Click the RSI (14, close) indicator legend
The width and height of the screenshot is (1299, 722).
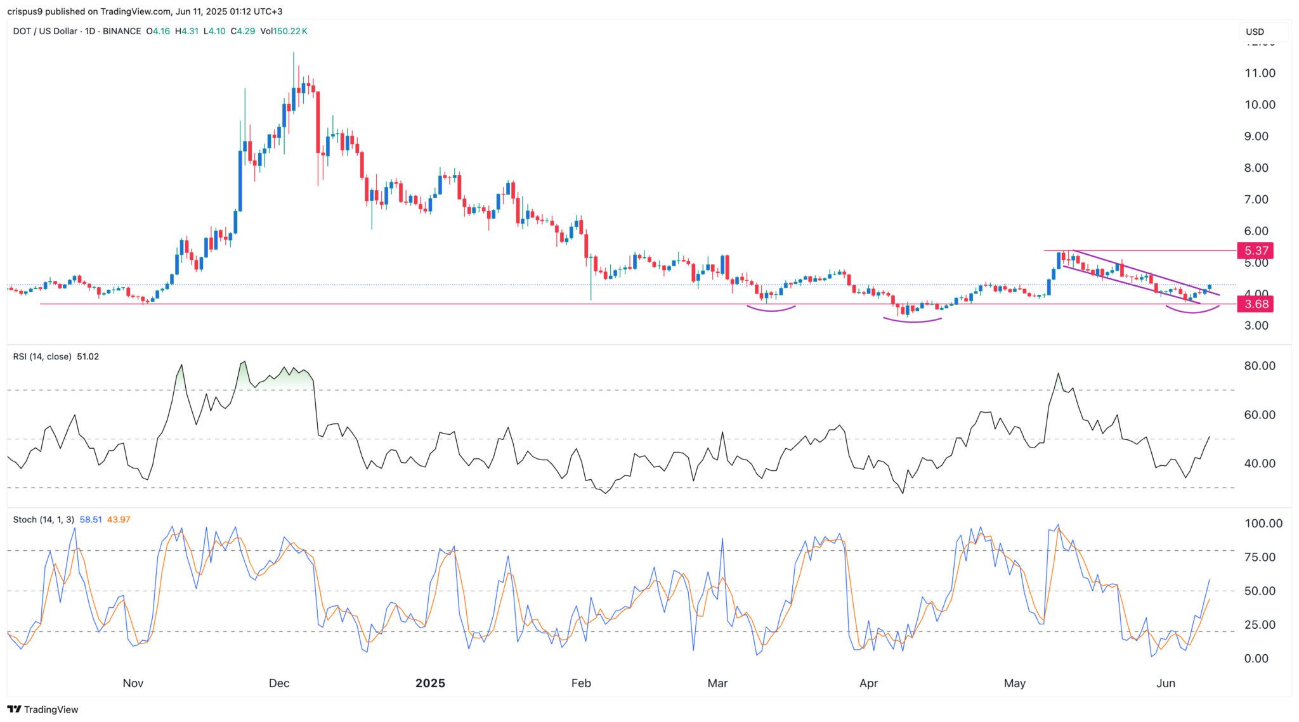coord(42,357)
